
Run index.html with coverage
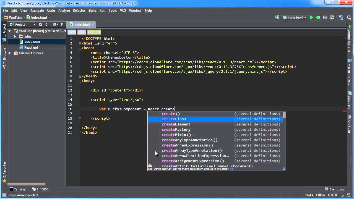tap(325, 18)
